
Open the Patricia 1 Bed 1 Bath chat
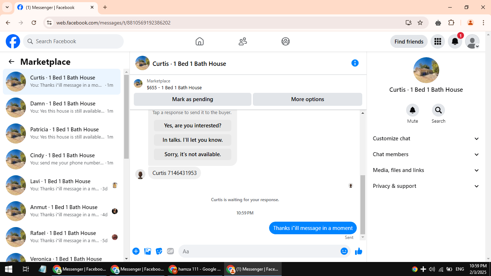pyautogui.click(x=62, y=134)
